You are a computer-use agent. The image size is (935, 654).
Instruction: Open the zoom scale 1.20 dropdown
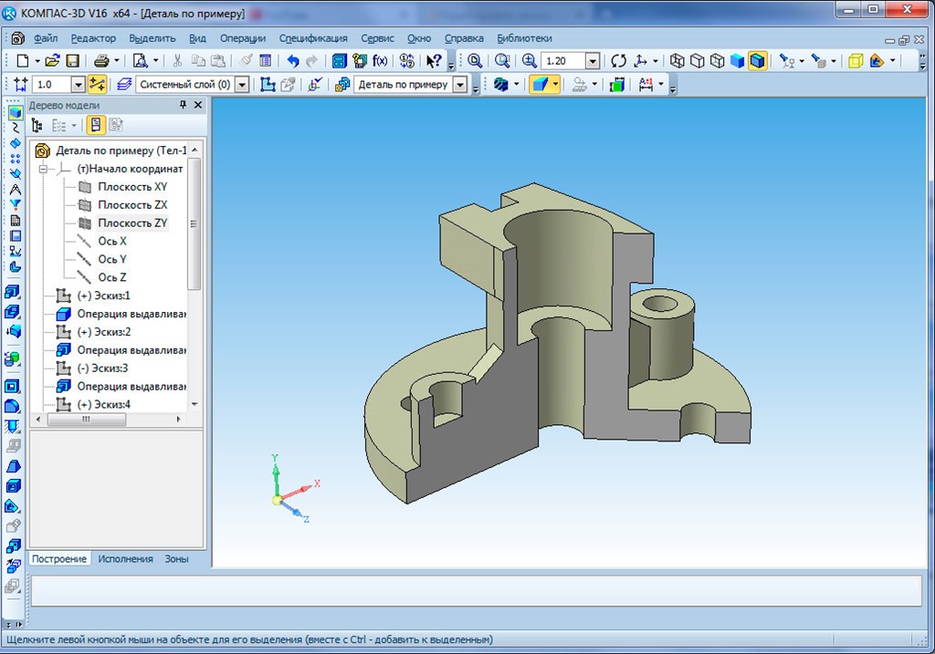[x=592, y=61]
